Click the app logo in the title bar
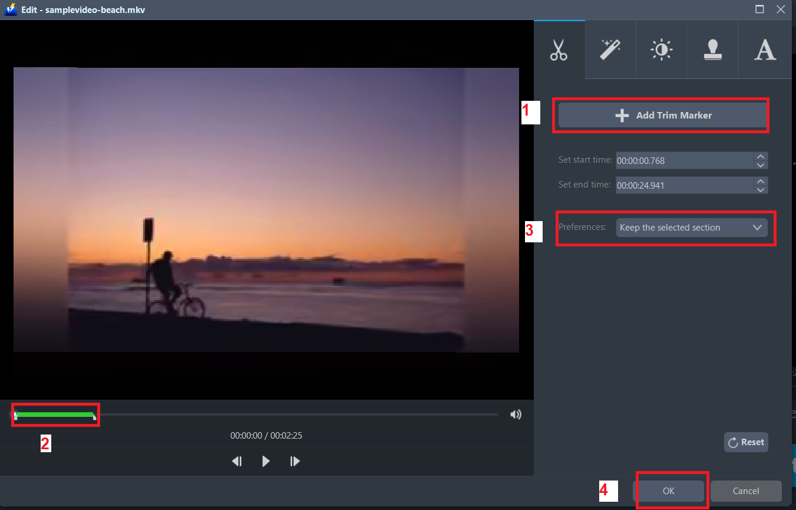The width and height of the screenshot is (796, 510). pos(9,9)
